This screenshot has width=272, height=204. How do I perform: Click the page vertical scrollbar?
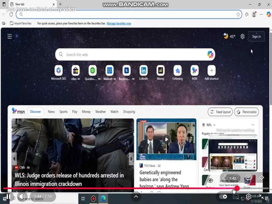tap(271, 69)
